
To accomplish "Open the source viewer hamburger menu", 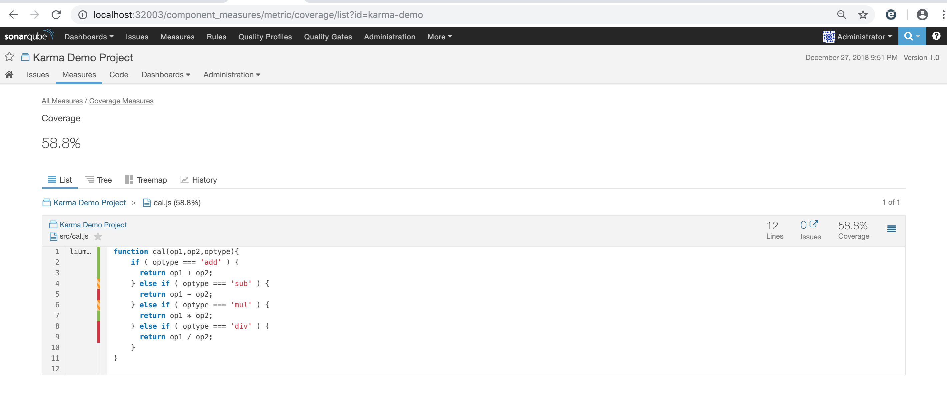I will click(x=891, y=229).
